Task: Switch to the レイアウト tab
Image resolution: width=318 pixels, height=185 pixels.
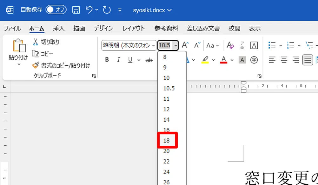Action: (x=134, y=28)
